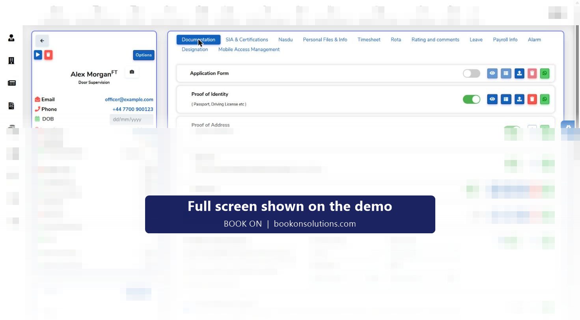Click the +44 7700 900123 phone link
This screenshot has height=320, width=580.
click(x=133, y=109)
